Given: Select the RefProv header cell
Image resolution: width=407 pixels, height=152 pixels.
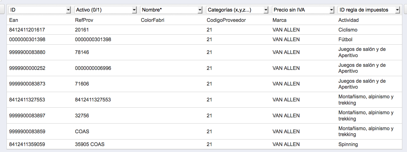Looking at the screenshot, I should coord(84,20).
